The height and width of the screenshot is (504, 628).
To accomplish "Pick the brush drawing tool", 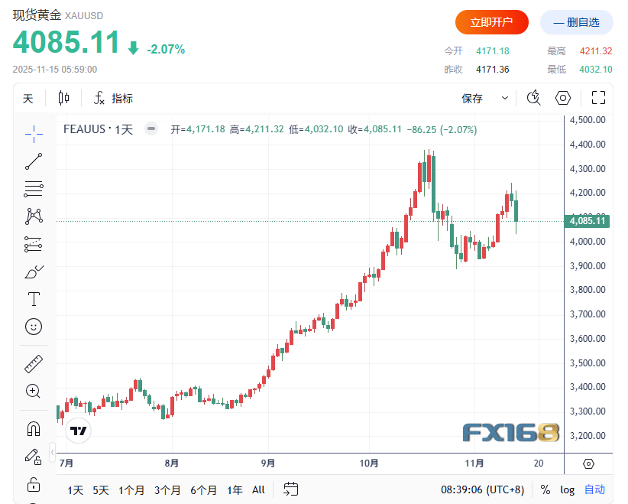I will point(34,272).
